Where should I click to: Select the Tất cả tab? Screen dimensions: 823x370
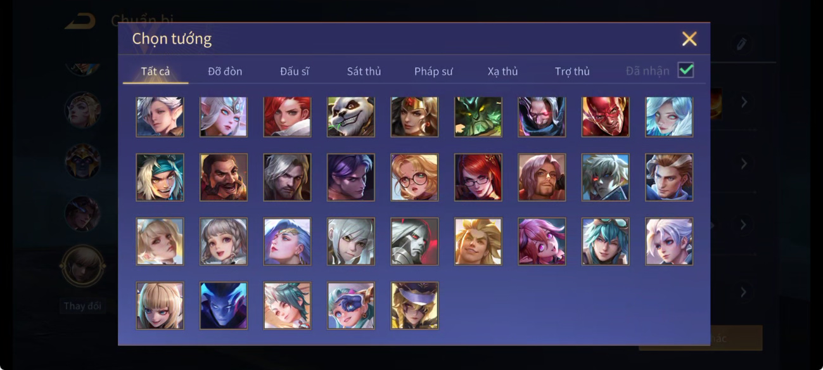(x=155, y=71)
